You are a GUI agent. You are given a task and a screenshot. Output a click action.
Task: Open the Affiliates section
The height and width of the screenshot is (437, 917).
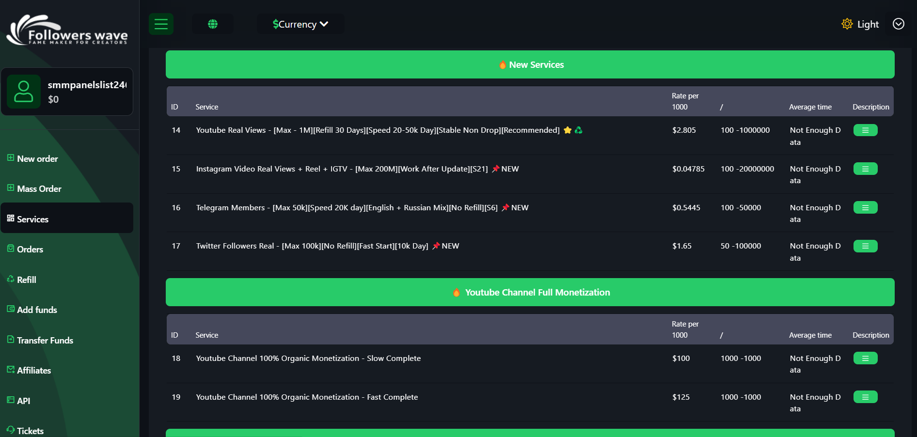(x=33, y=370)
